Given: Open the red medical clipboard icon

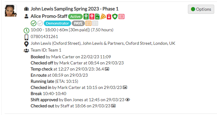Looking at the screenshot, I should point(109,17).
